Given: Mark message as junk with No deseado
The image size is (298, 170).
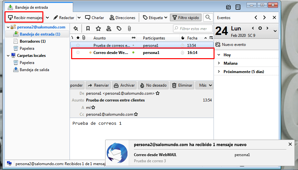Looking at the screenshot, I should 153,85.
